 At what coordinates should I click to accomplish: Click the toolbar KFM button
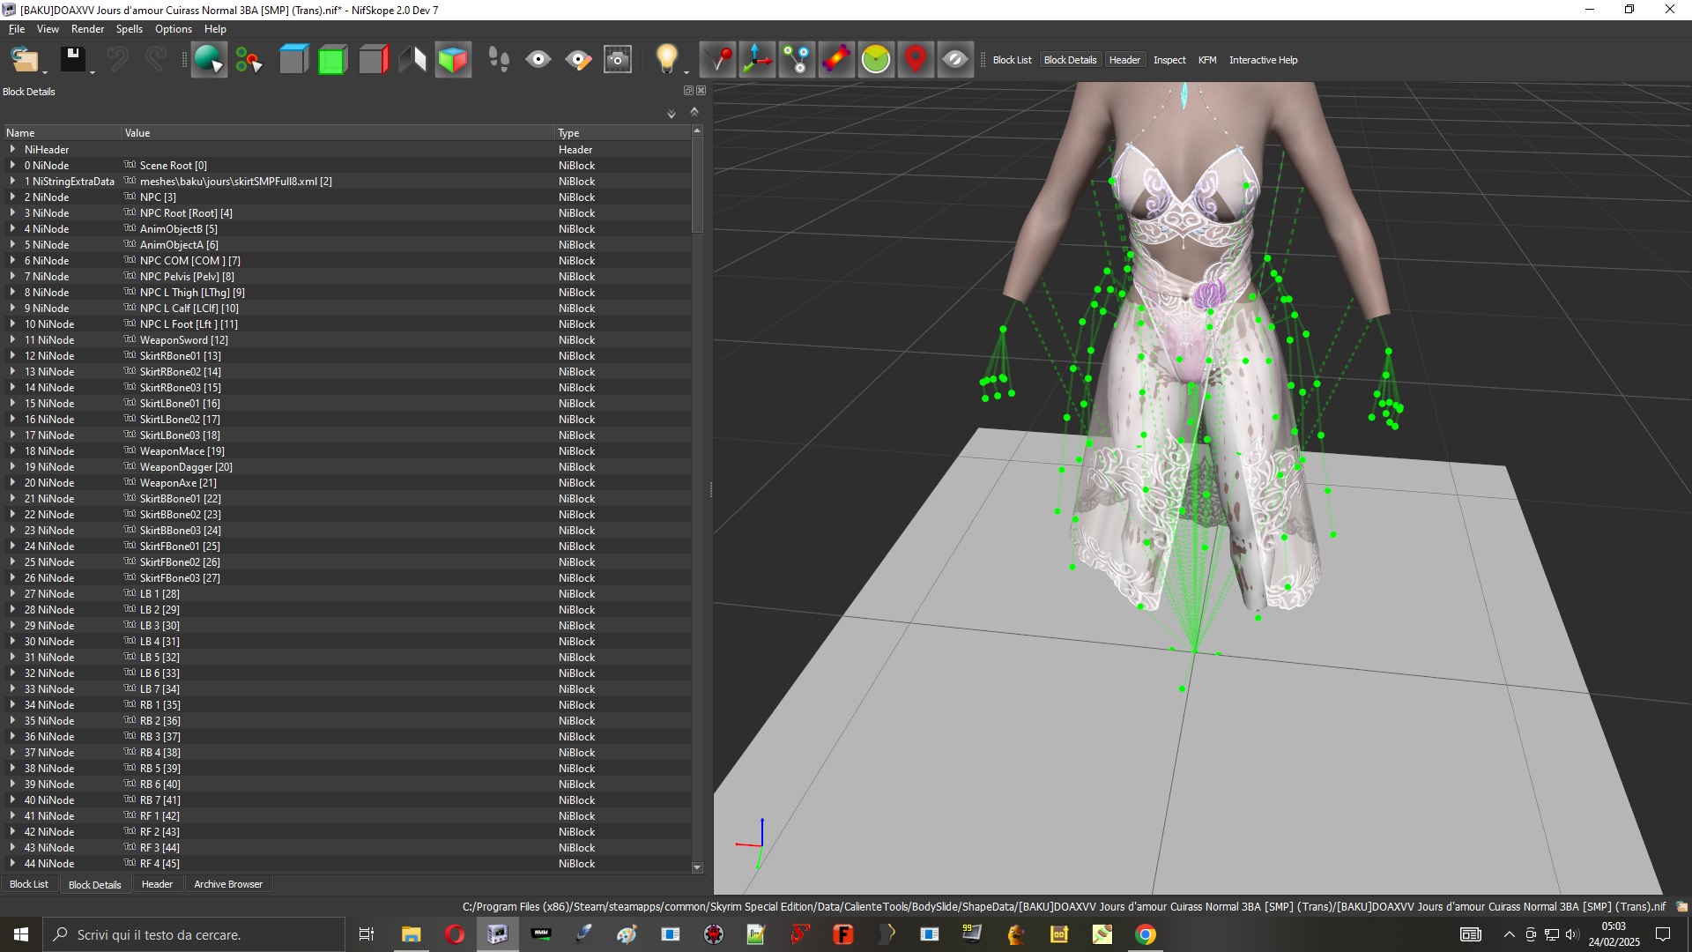pos(1207,60)
